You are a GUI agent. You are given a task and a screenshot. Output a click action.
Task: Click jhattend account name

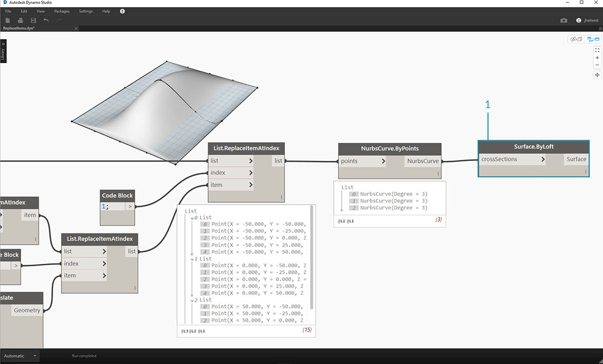pyautogui.click(x=592, y=21)
